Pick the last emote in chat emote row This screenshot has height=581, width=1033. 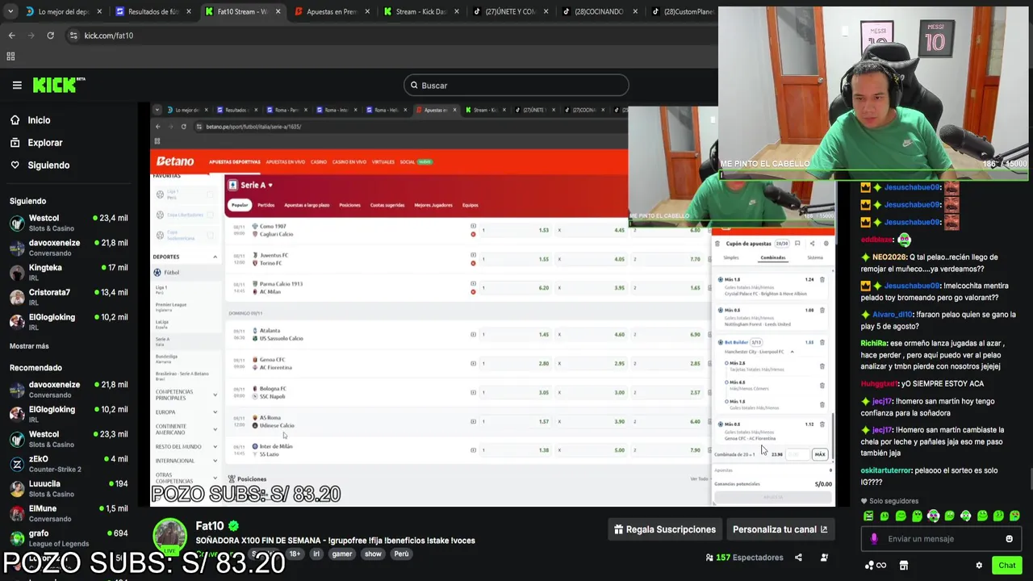click(1014, 516)
